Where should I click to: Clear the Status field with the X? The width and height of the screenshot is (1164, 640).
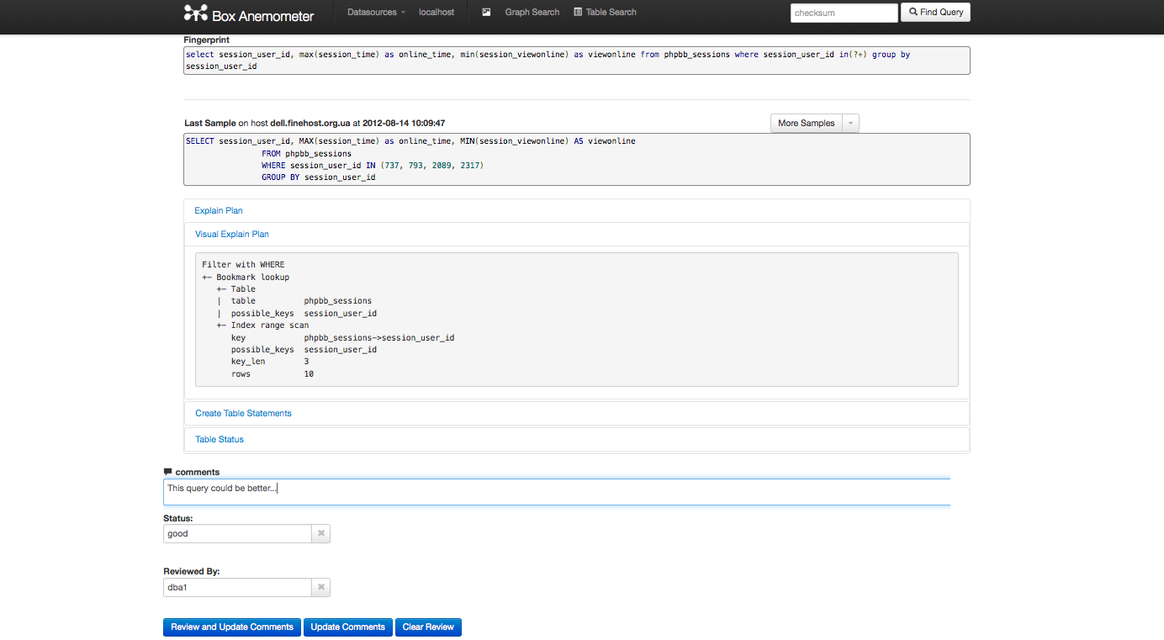pyautogui.click(x=320, y=533)
